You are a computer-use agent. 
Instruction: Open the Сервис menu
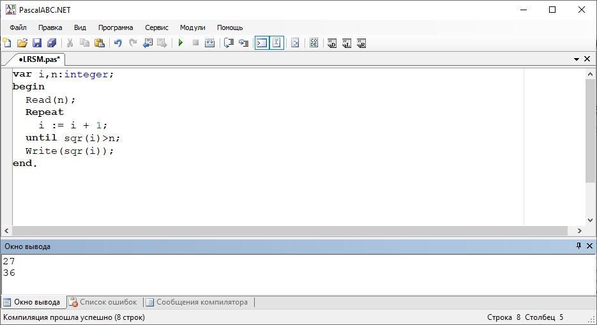(x=156, y=27)
